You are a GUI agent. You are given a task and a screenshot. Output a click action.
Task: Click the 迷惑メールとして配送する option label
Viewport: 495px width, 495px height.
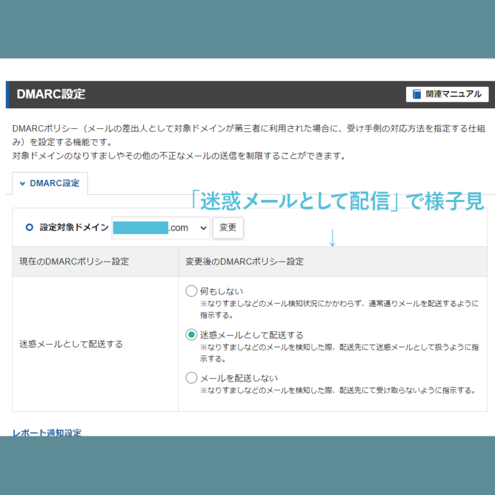(251, 335)
